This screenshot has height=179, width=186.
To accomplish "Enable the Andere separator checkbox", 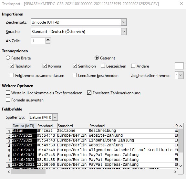I will click(133, 66).
